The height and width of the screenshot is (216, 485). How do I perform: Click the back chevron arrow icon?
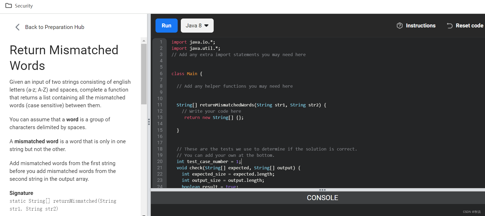(17, 27)
